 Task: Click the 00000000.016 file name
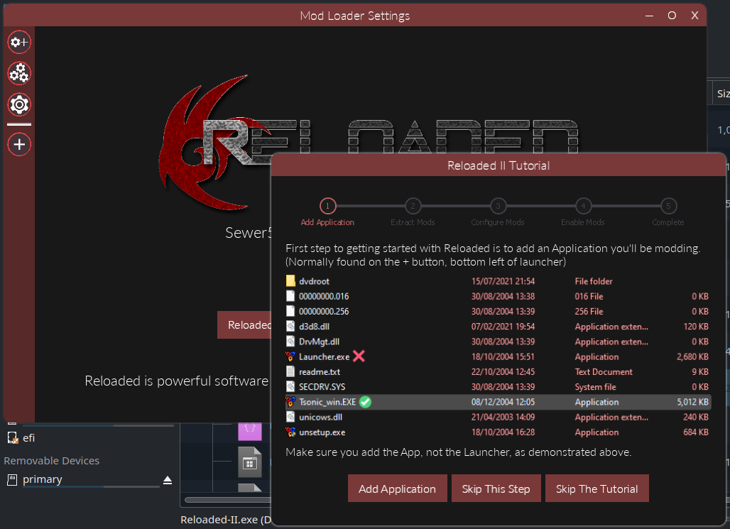click(x=324, y=296)
